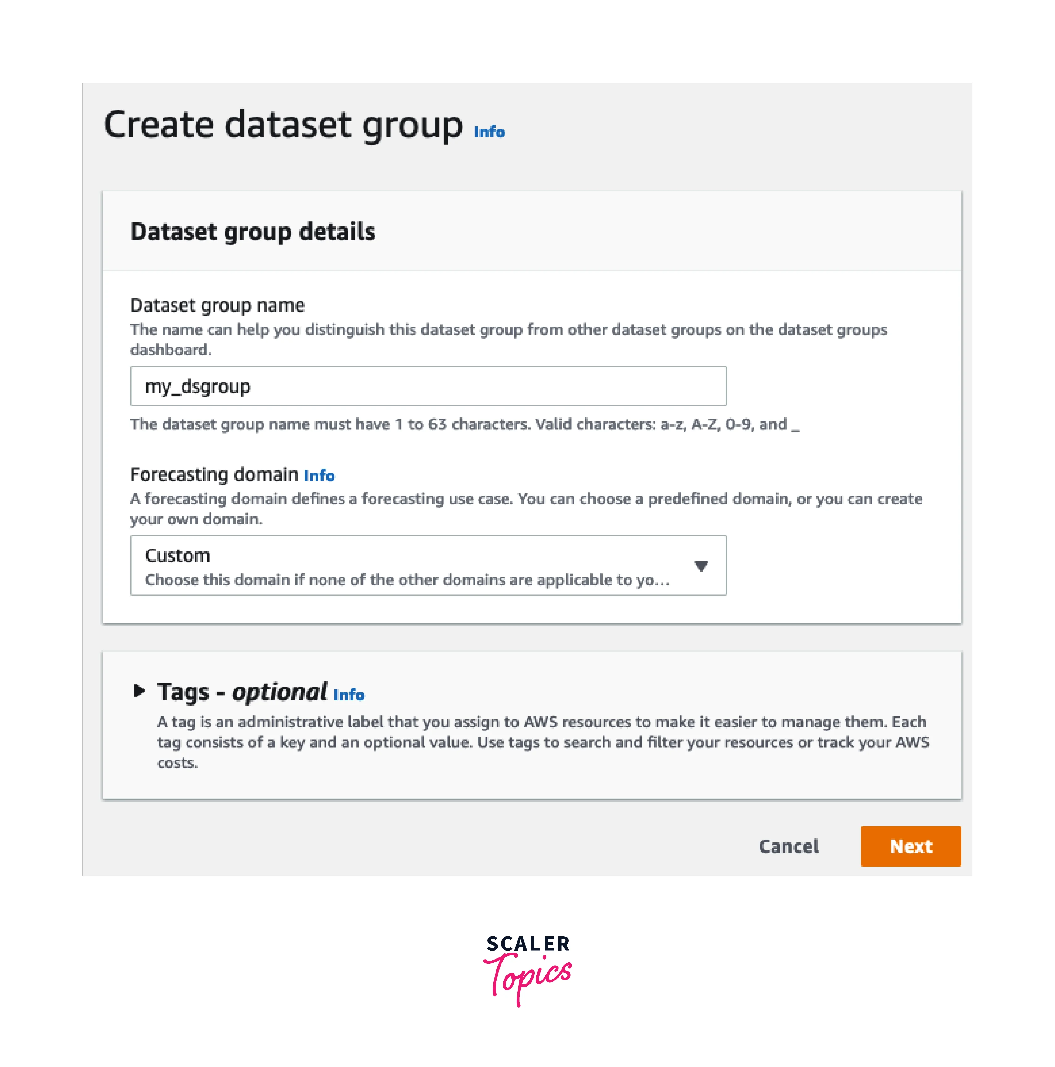Image resolution: width=1055 pixels, height=1067 pixels.
Task: Click the "Dataset group name" field label
Action: click(x=217, y=305)
